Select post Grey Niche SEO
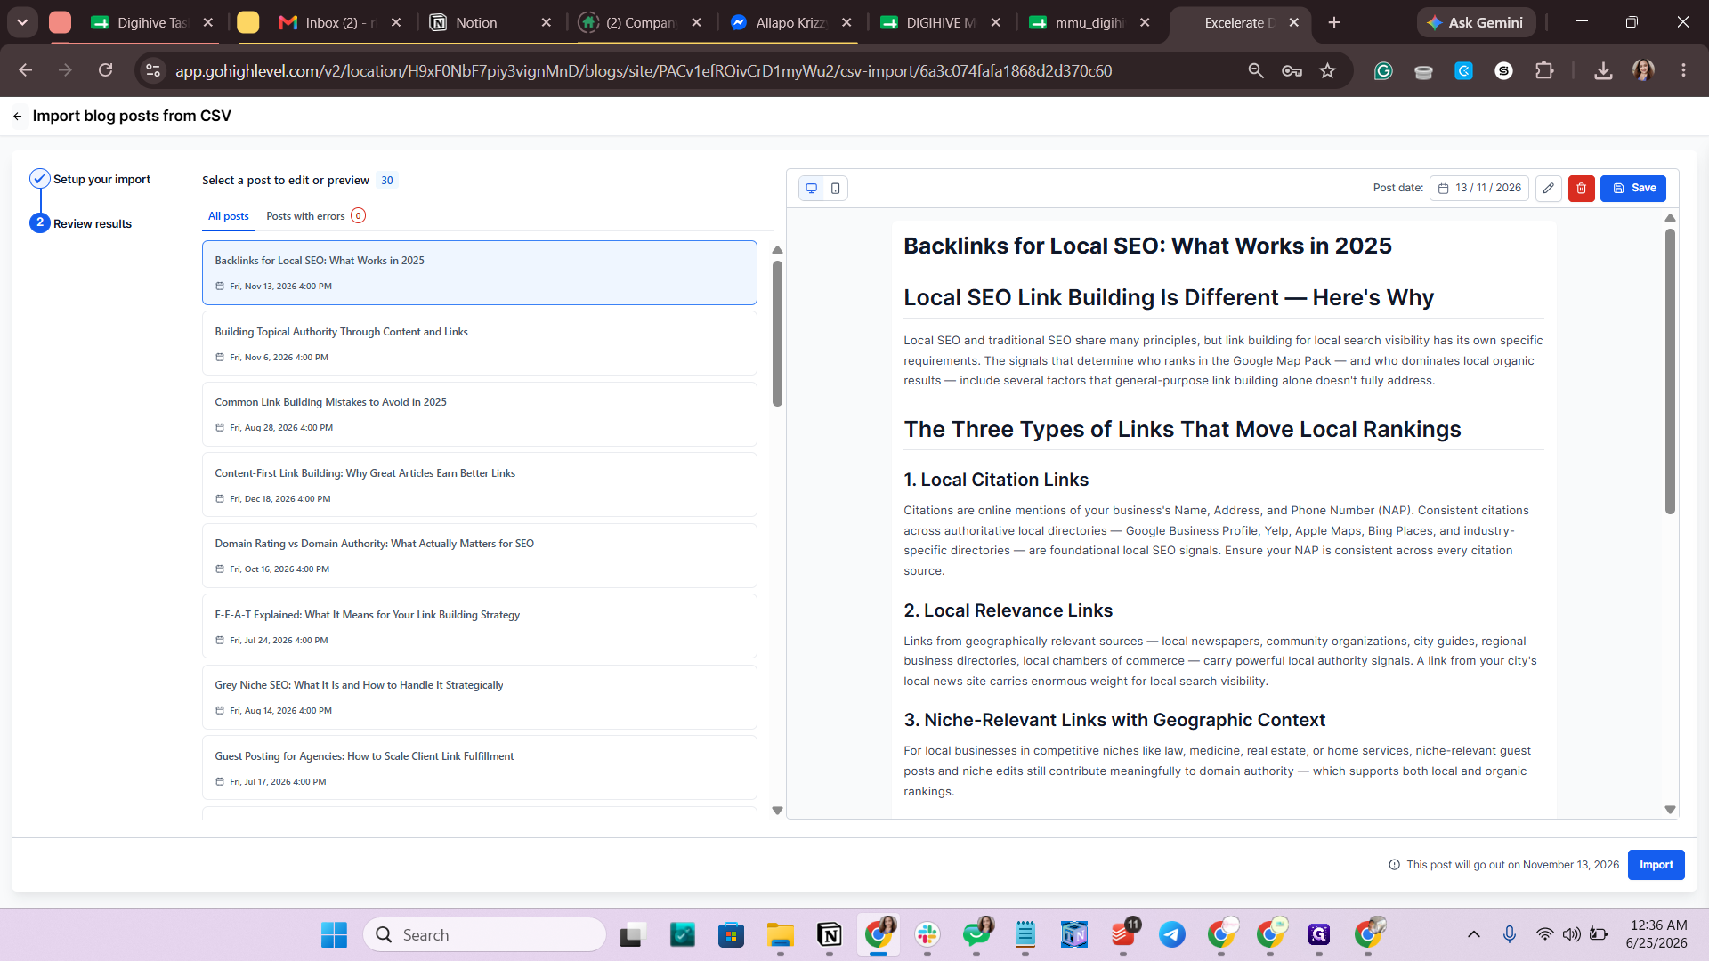This screenshot has width=1709, height=961. [479, 697]
